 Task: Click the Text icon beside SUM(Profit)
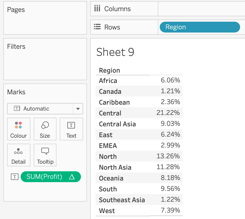tap(14, 177)
